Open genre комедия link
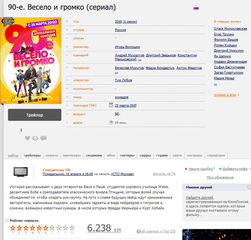This screenshot has width=251, height=240. click(122, 97)
